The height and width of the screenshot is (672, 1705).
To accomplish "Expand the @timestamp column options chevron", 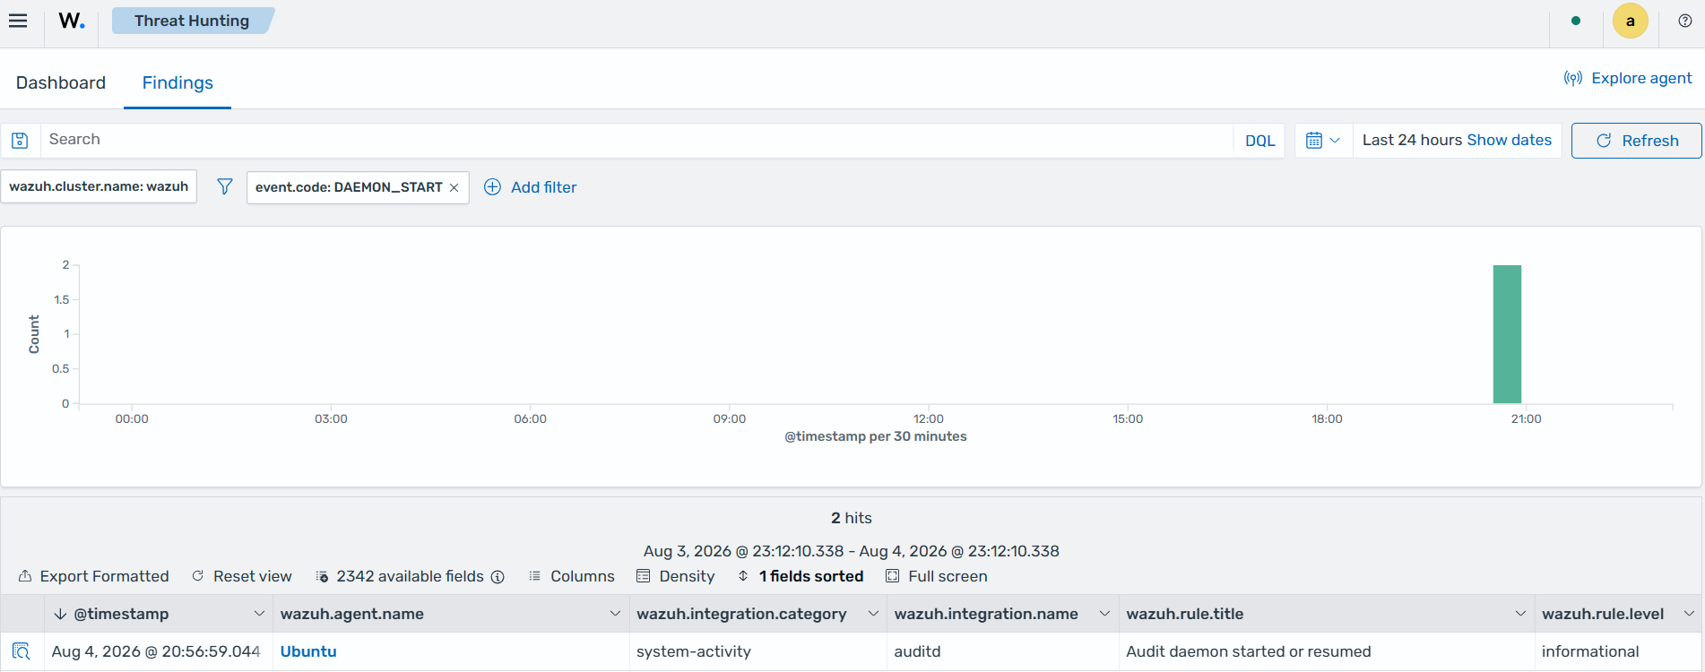I will 259,614.
